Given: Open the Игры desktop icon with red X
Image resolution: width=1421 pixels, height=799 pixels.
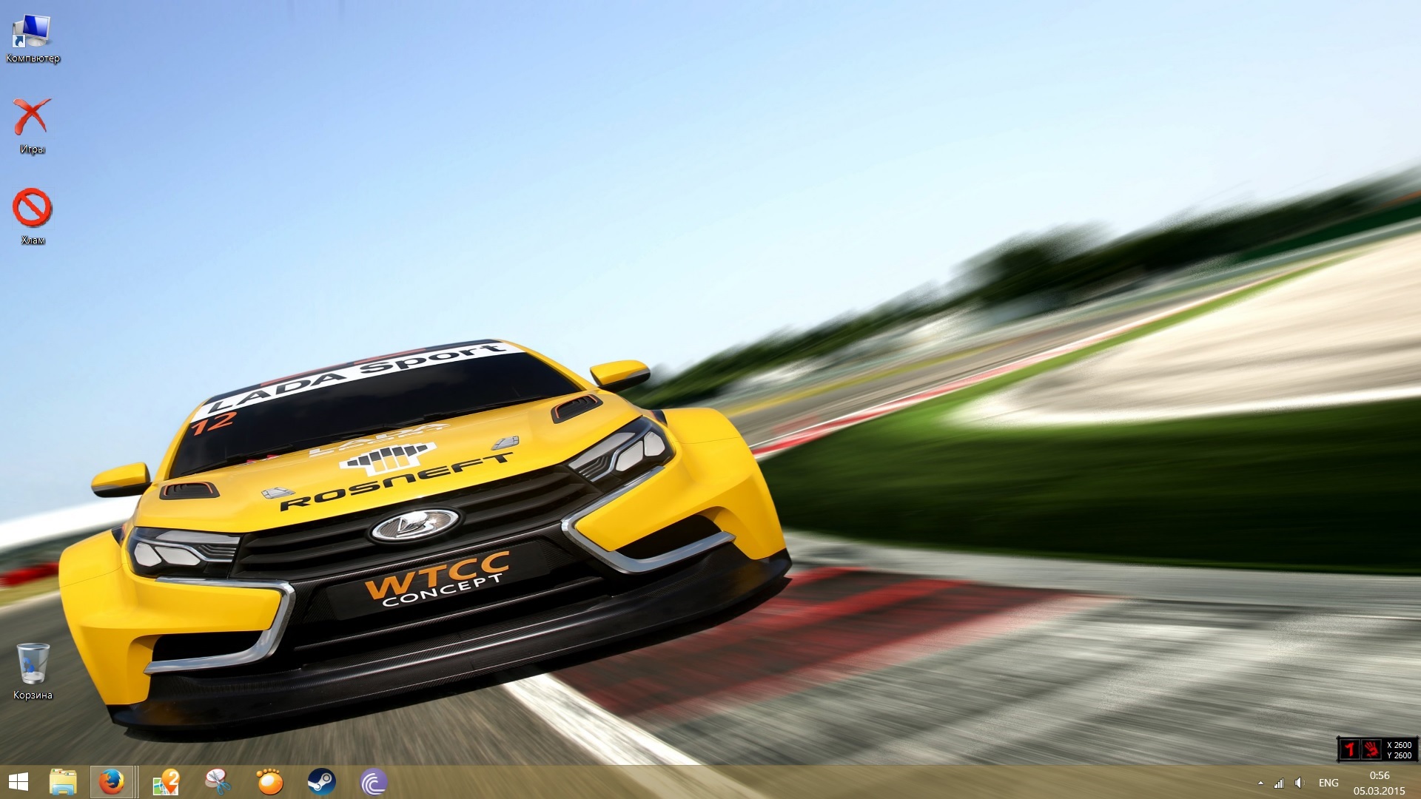Looking at the screenshot, I should click(x=32, y=126).
